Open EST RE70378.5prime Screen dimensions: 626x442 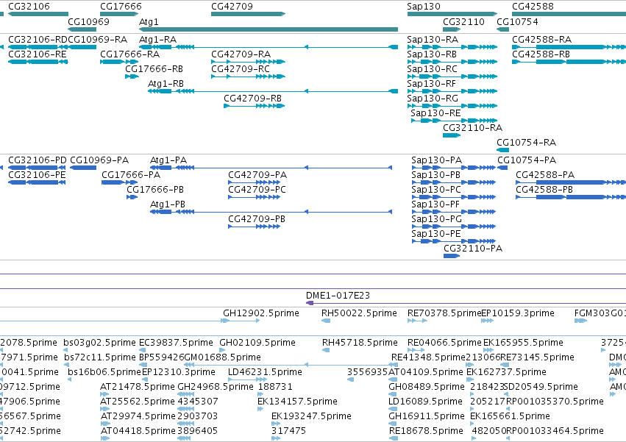click(x=444, y=313)
